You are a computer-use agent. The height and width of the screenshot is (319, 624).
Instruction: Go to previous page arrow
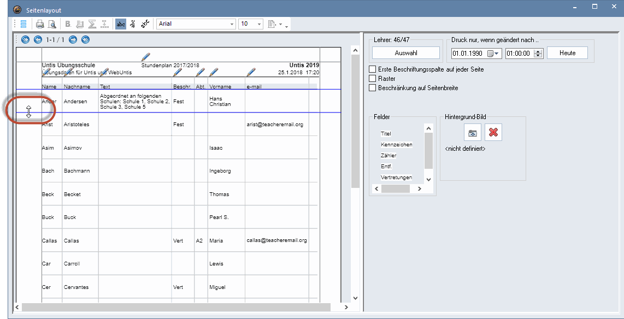pyautogui.click(x=38, y=39)
